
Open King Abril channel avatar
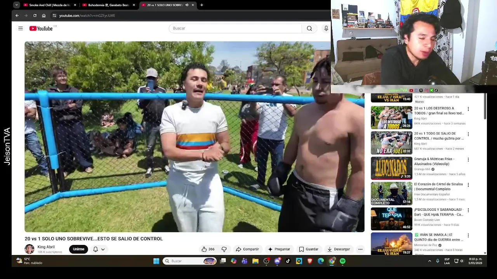coord(30,249)
